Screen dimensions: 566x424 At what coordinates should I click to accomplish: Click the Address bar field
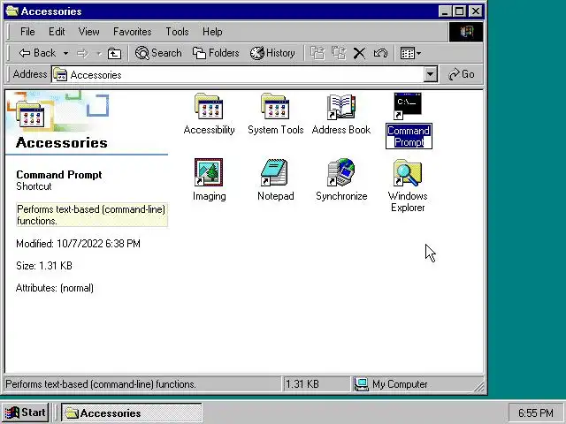238,74
